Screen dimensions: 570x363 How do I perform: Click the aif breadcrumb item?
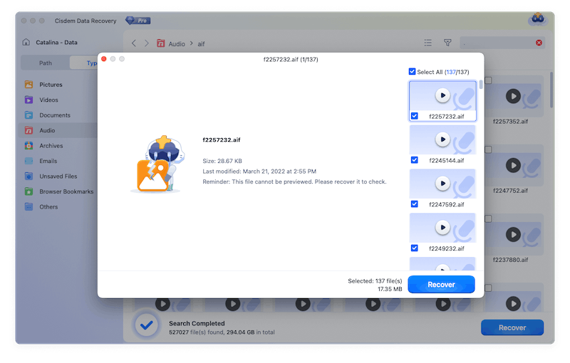click(x=201, y=44)
